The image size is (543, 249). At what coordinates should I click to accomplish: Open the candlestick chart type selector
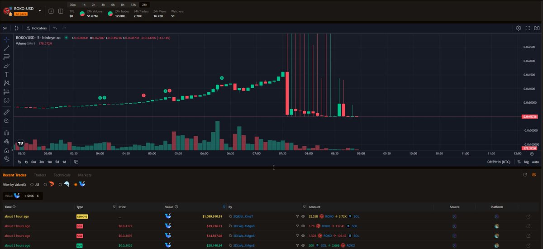point(17,28)
